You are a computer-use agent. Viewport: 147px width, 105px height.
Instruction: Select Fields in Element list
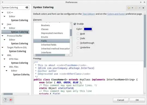point(51,41)
